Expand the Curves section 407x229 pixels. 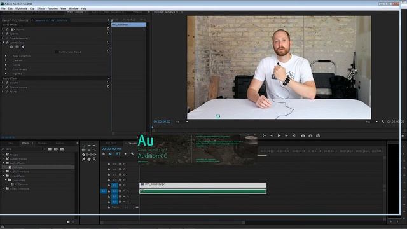[x=6, y=65]
